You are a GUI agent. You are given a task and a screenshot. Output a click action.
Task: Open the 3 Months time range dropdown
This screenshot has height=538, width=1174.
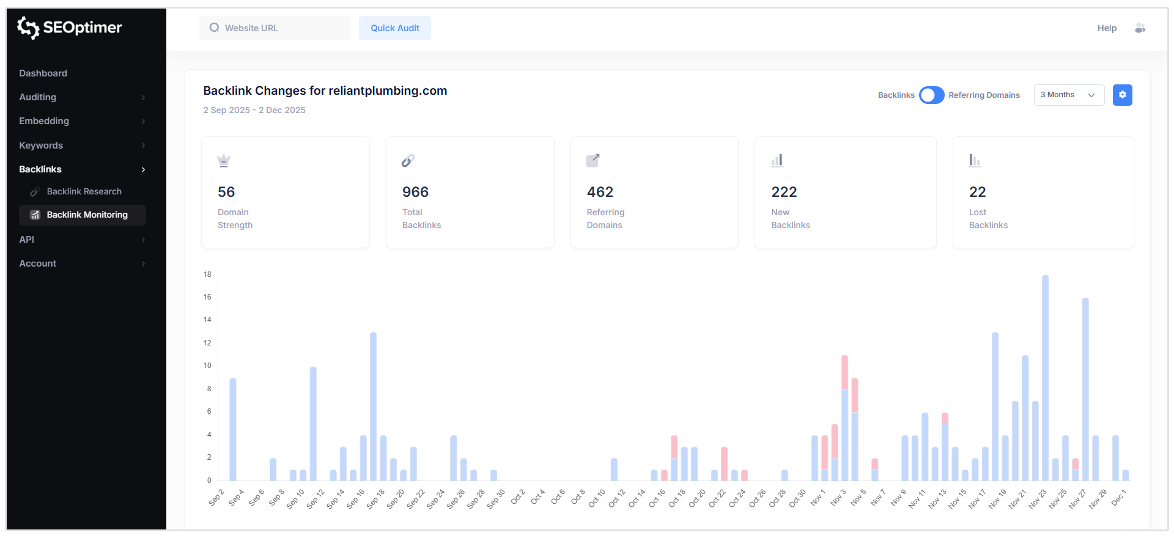pos(1068,95)
